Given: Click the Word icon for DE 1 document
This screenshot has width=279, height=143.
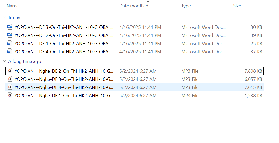Looking at the screenshot, I should tap(10, 43).
